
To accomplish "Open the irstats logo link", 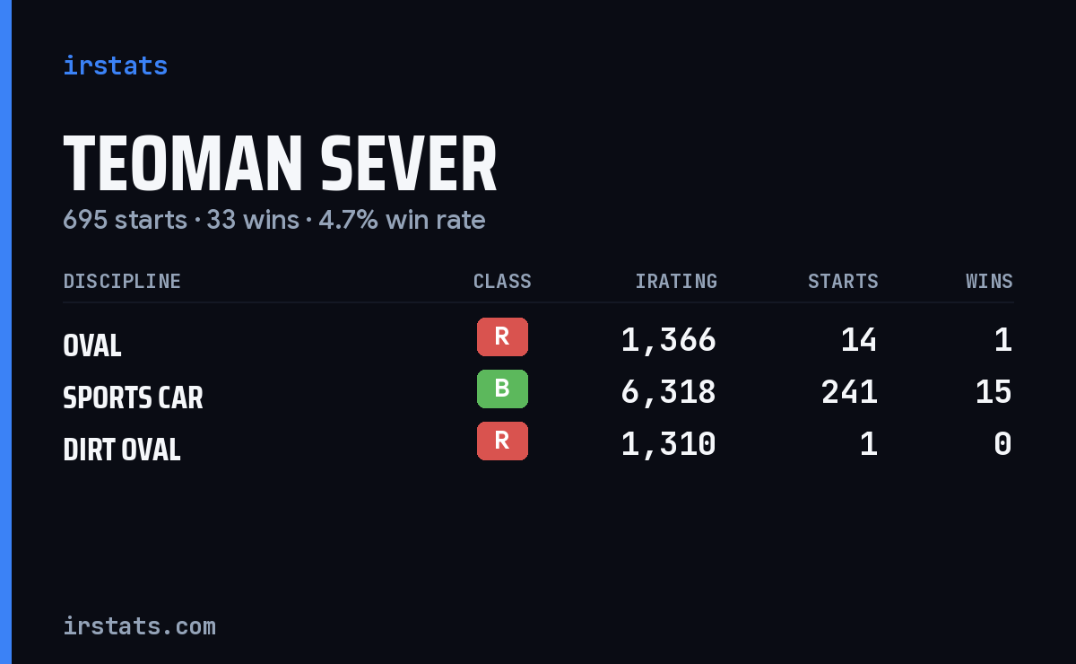I will (115, 66).
